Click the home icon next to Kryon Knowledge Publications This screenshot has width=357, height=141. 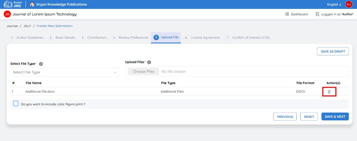click(x=32, y=4)
